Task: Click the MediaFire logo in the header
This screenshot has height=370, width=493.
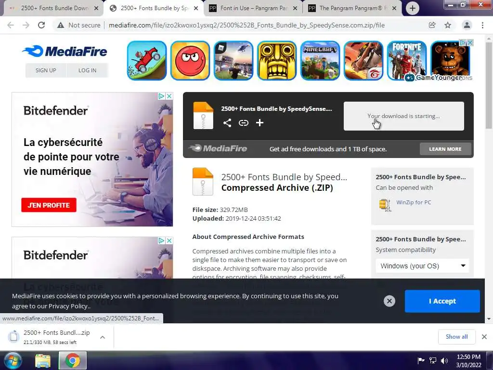Action: 65,51
